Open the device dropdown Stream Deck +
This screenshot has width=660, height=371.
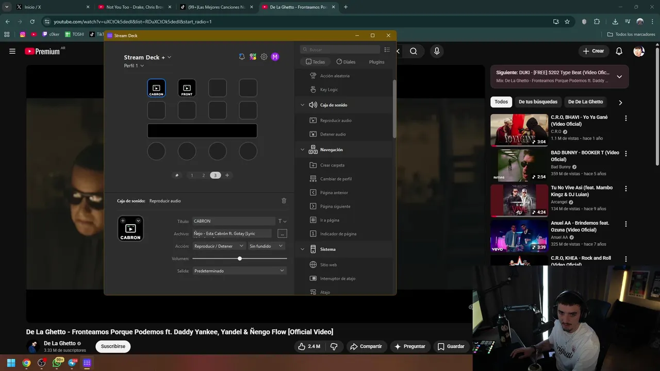coord(147,57)
